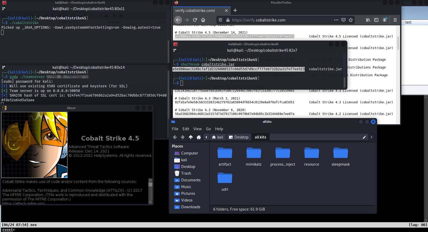This screenshot has height=232, width=428.
Task: Go forward in file manager
Action: point(183,137)
